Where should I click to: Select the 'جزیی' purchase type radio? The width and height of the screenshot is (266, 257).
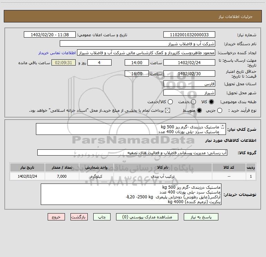pos(219,111)
